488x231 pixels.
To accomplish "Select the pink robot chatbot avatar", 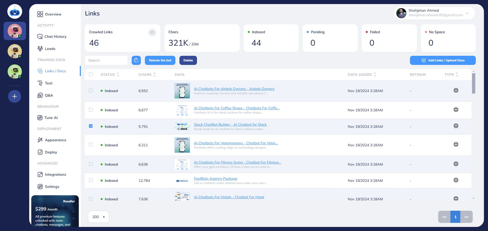I will point(15,31).
